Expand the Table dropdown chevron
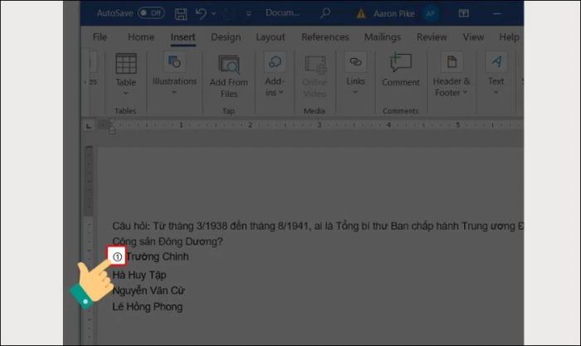Image resolution: width=581 pixels, height=346 pixels. coord(126,93)
